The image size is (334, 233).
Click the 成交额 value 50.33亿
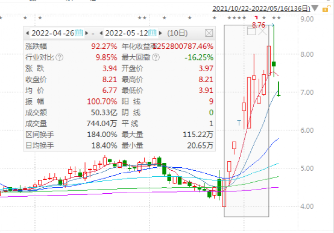(104, 112)
